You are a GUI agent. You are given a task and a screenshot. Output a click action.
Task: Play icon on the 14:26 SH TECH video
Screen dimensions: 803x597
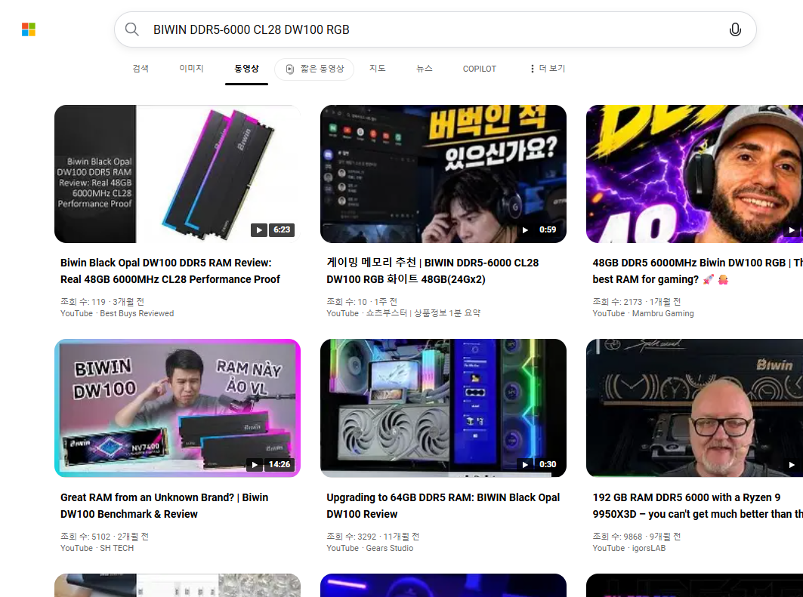(x=255, y=464)
